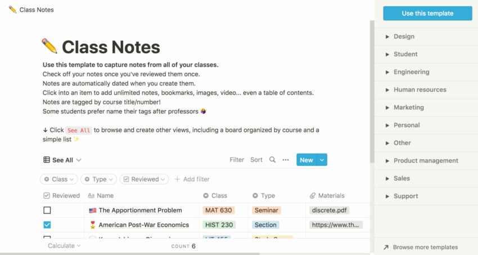478x255 pixels.
Task: Open the three-dot more options menu
Action: pyautogui.click(x=286, y=160)
